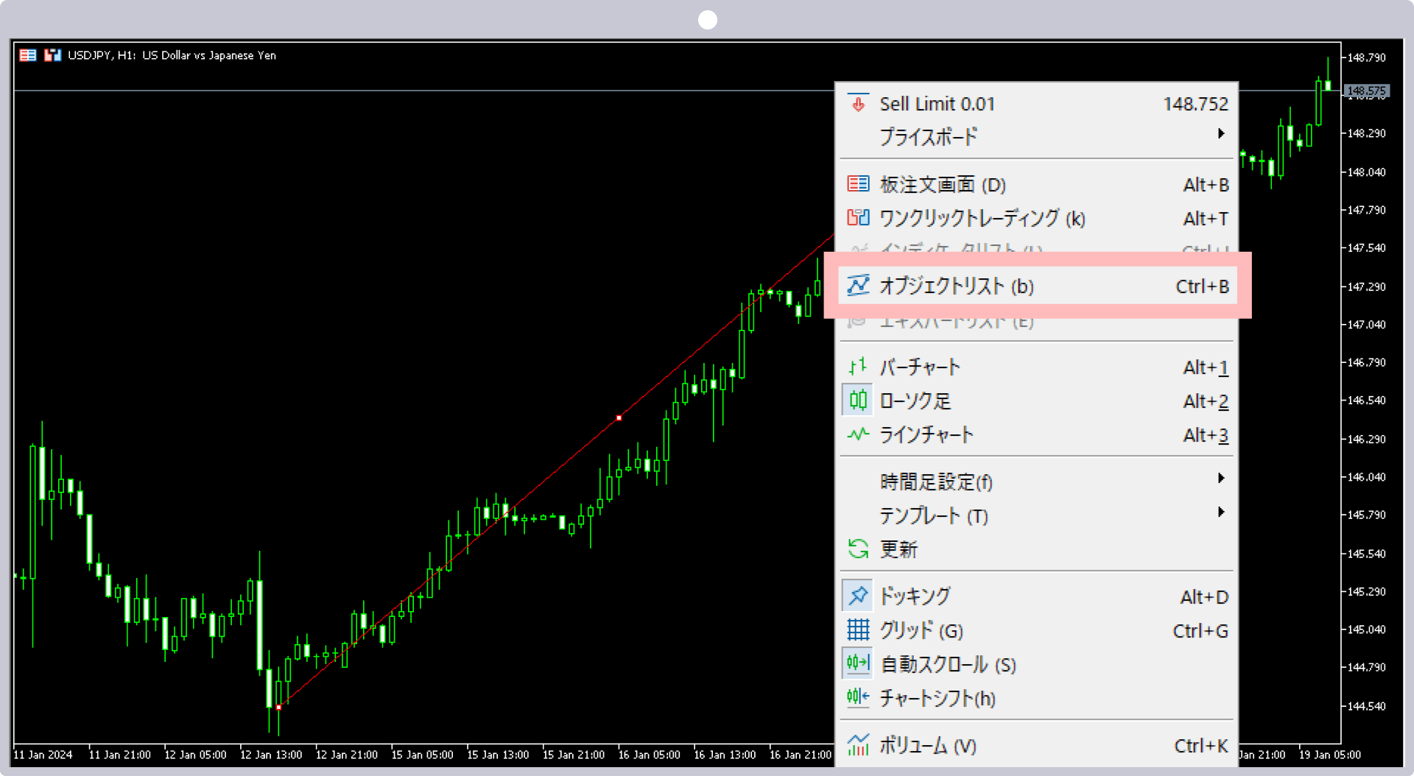Click the One Click Trading icon in menu
Viewport: 1414px width, 776px height.
[x=858, y=218]
